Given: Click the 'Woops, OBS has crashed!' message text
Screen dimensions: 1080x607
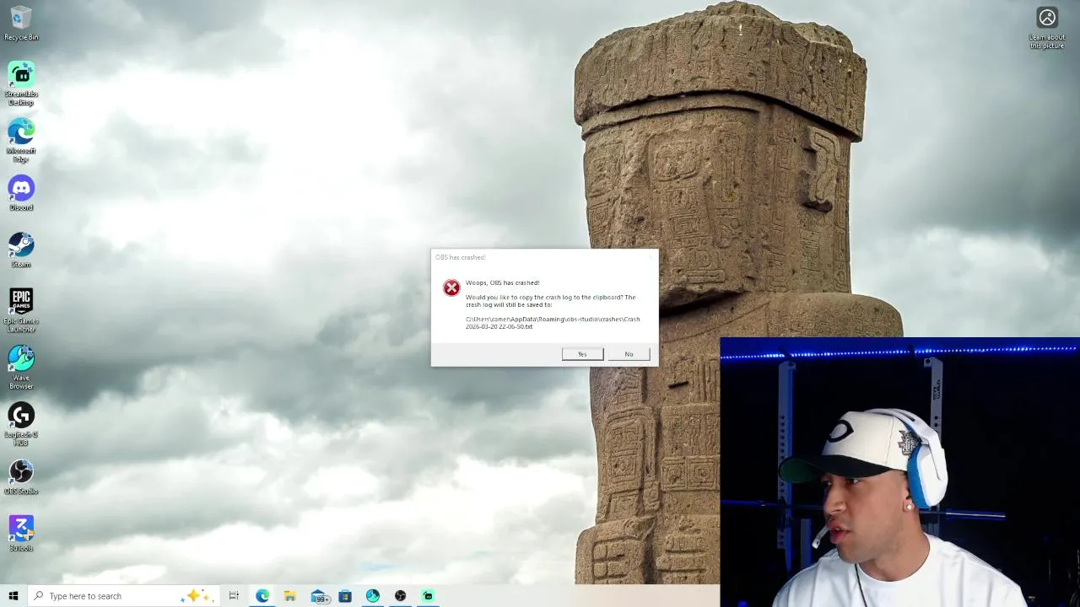Looking at the screenshot, I should [502, 282].
